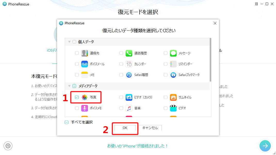This screenshot has height=155, width=276.
Task: Click the Thumbnails (サムネイル) icon
Action: point(173,97)
